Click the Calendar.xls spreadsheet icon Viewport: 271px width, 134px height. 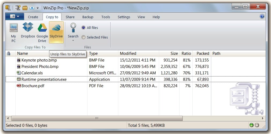19,73
